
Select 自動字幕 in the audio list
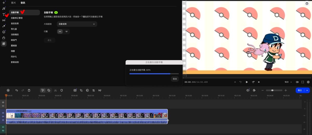pos(24,12)
